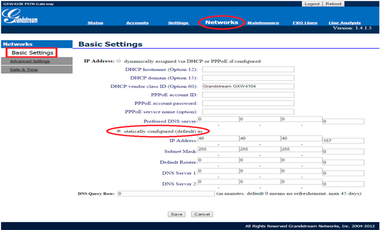Click Preferred DNS server first octet
The image size is (381, 230).
[x=218, y=119]
